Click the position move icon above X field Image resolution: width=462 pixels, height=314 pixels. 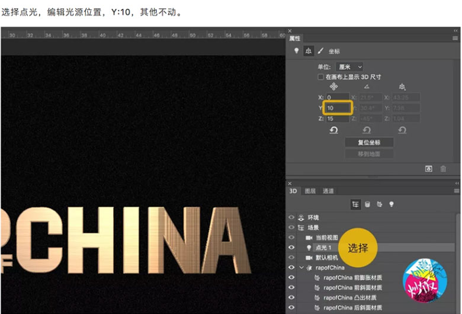pyautogui.click(x=333, y=86)
